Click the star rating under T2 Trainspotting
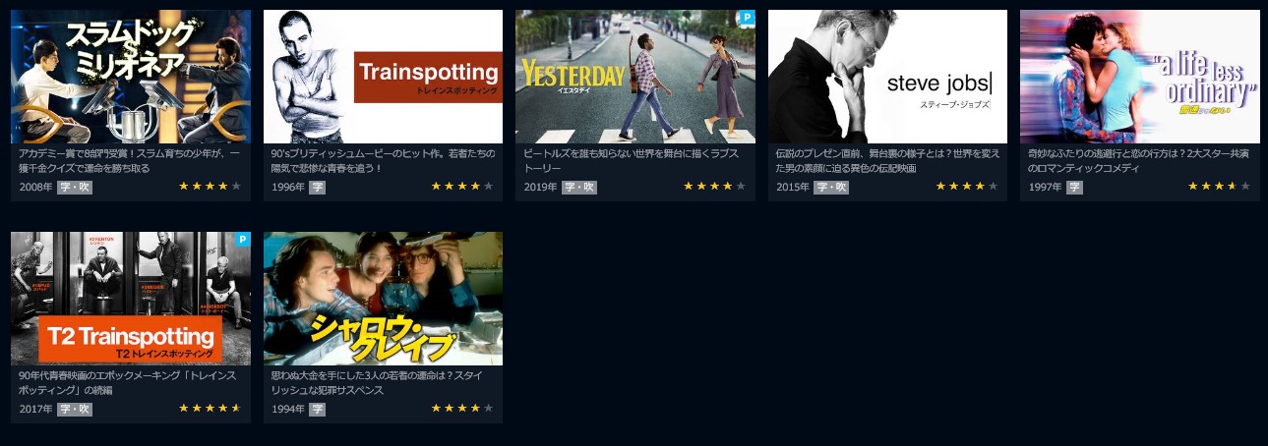 point(210,409)
